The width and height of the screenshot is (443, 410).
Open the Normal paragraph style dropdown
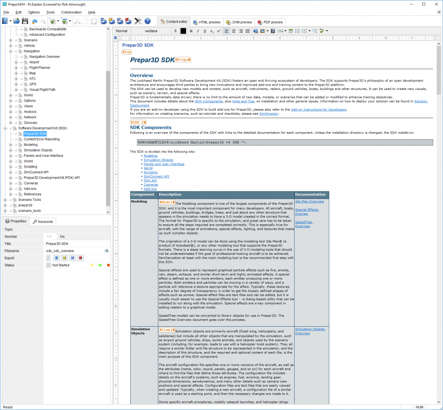click(x=121, y=31)
